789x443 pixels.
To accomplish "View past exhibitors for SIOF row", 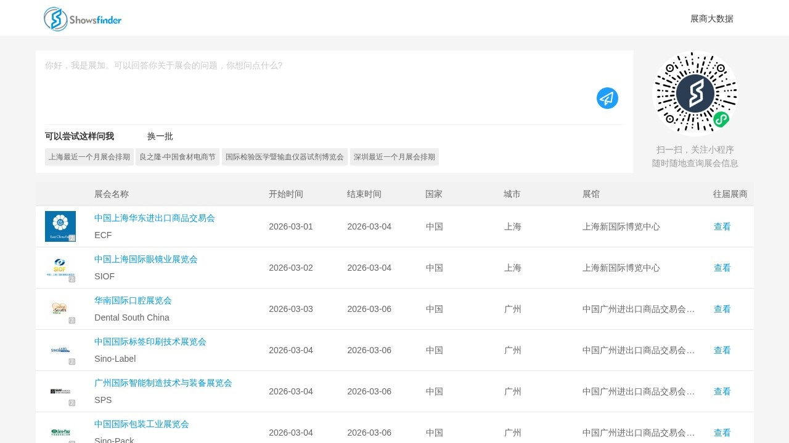I will [x=722, y=268].
